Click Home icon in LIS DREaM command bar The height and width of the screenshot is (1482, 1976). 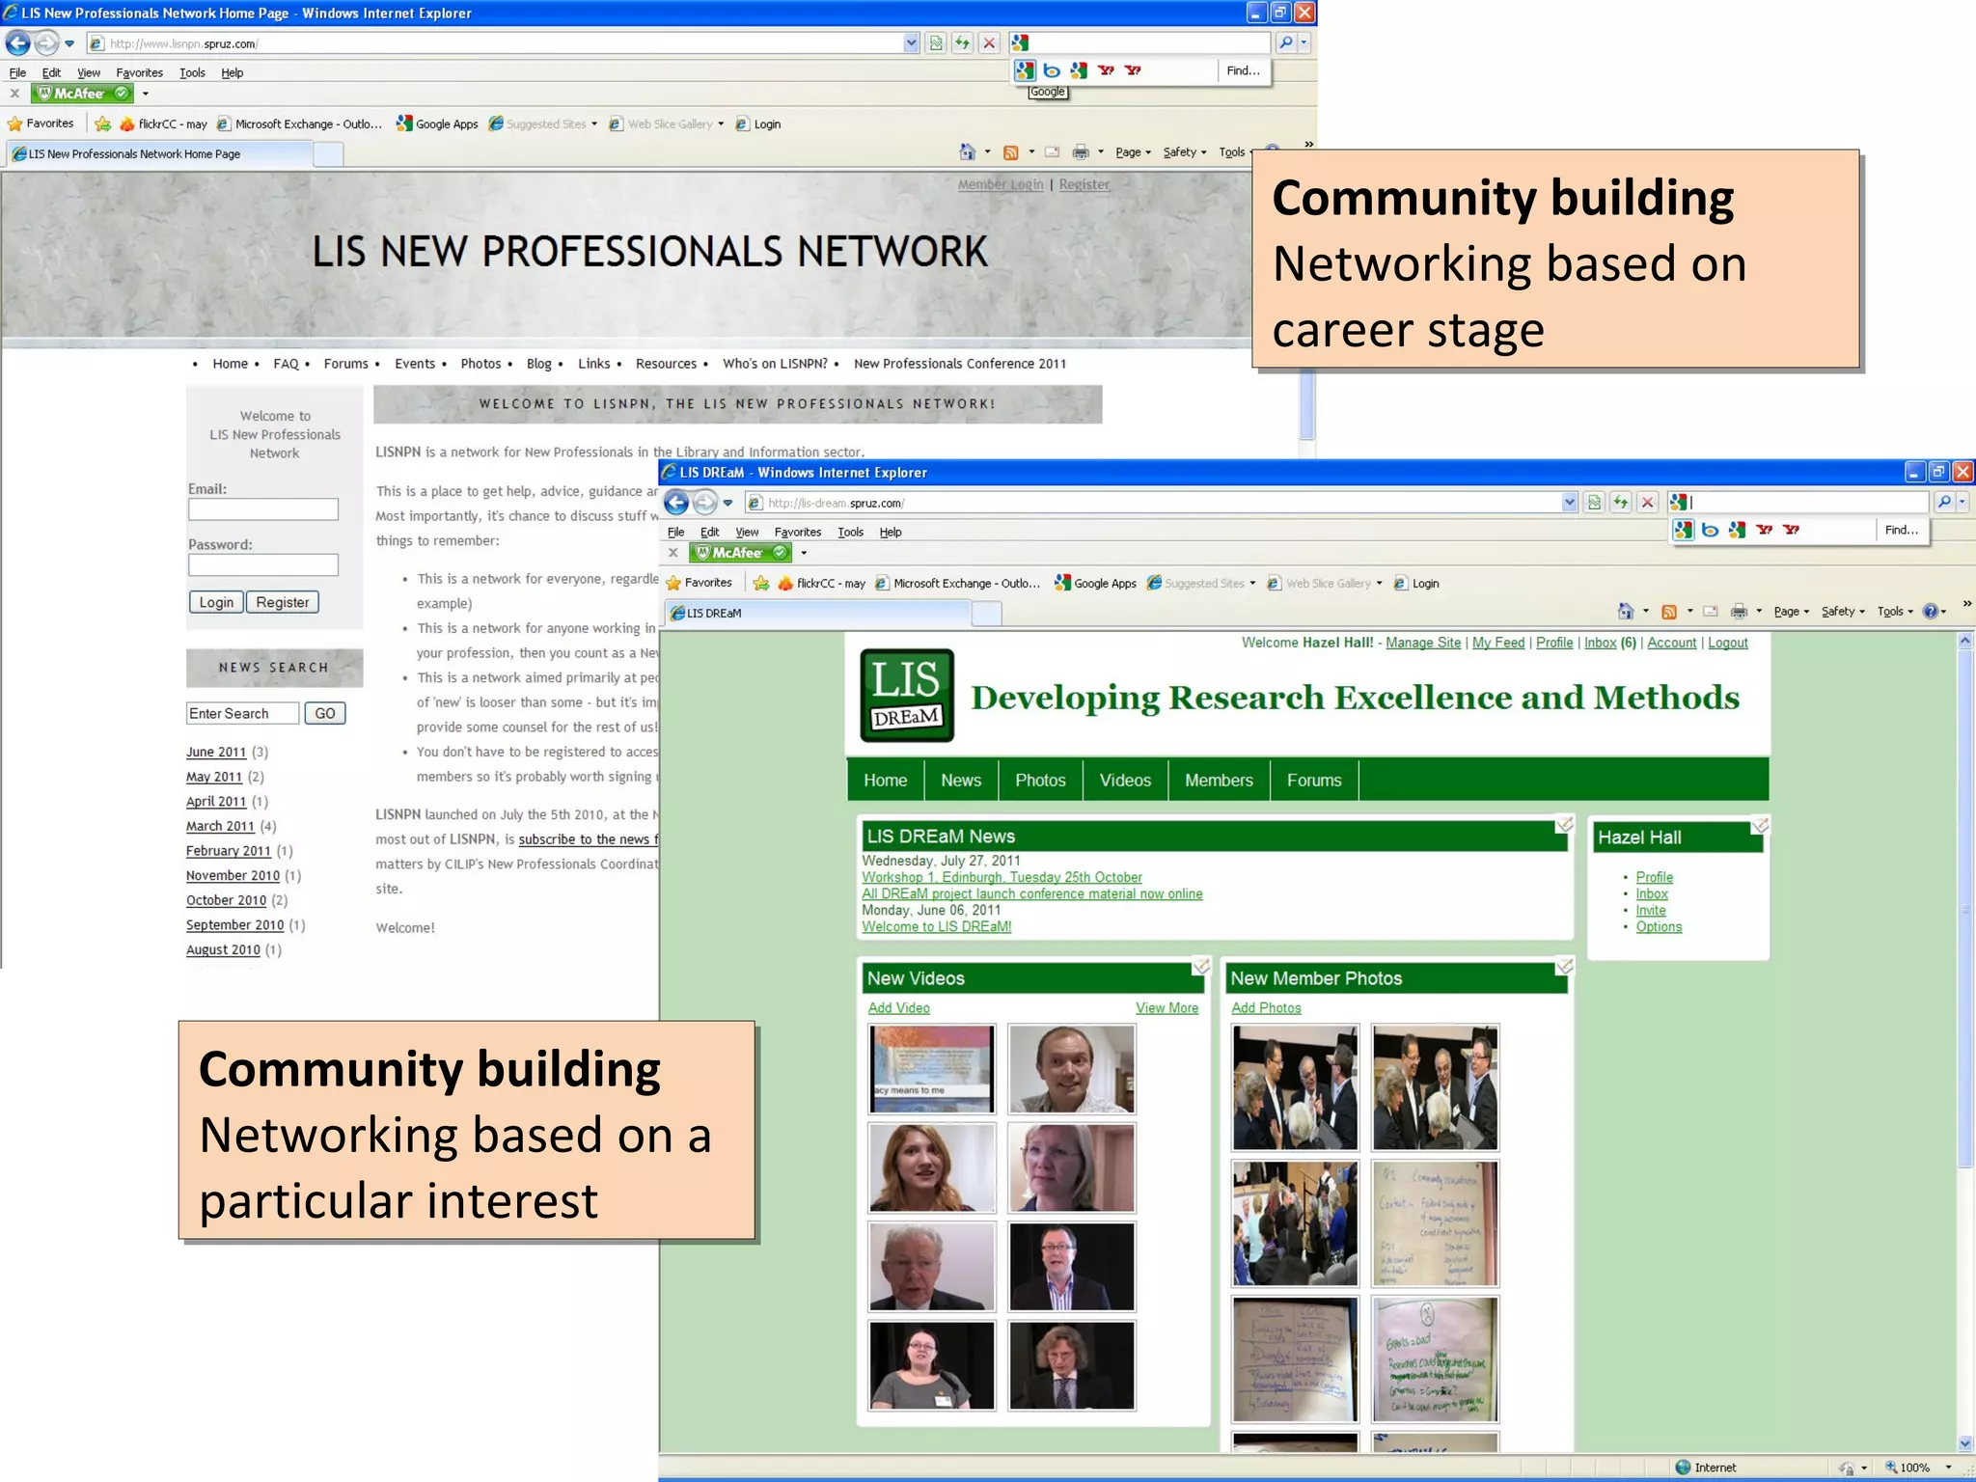pos(1626,611)
